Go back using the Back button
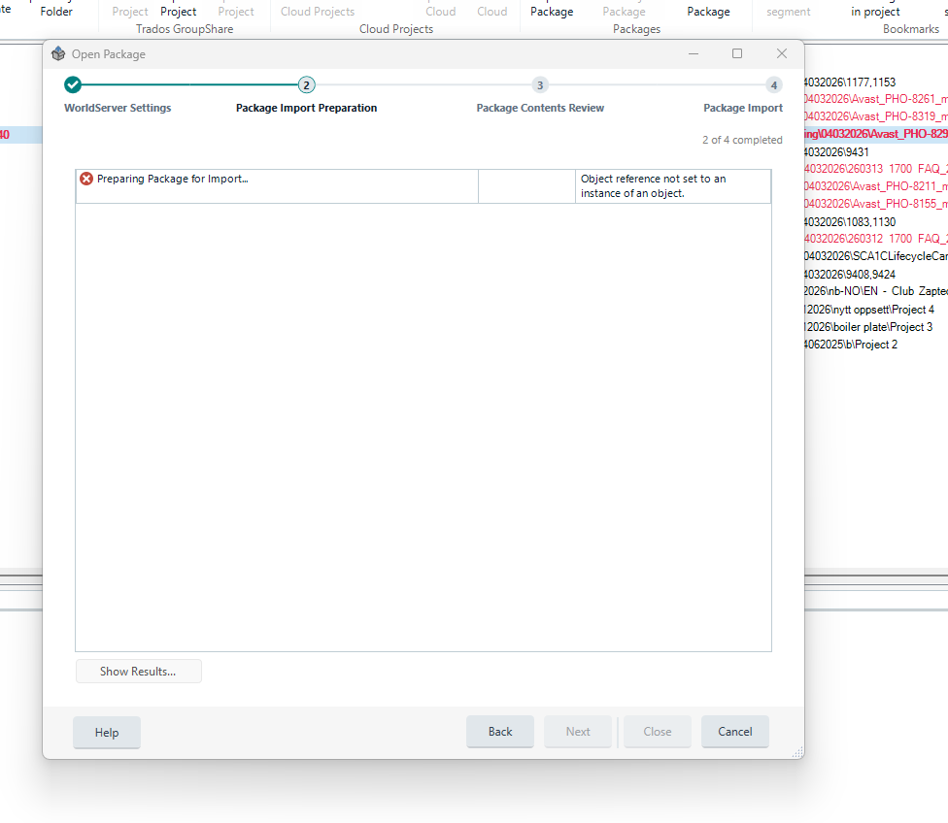Image resolution: width=948 pixels, height=823 pixels. click(499, 732)
